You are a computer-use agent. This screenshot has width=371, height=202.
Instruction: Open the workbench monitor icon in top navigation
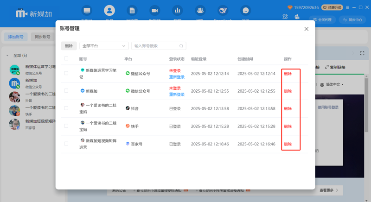[87, 11]
